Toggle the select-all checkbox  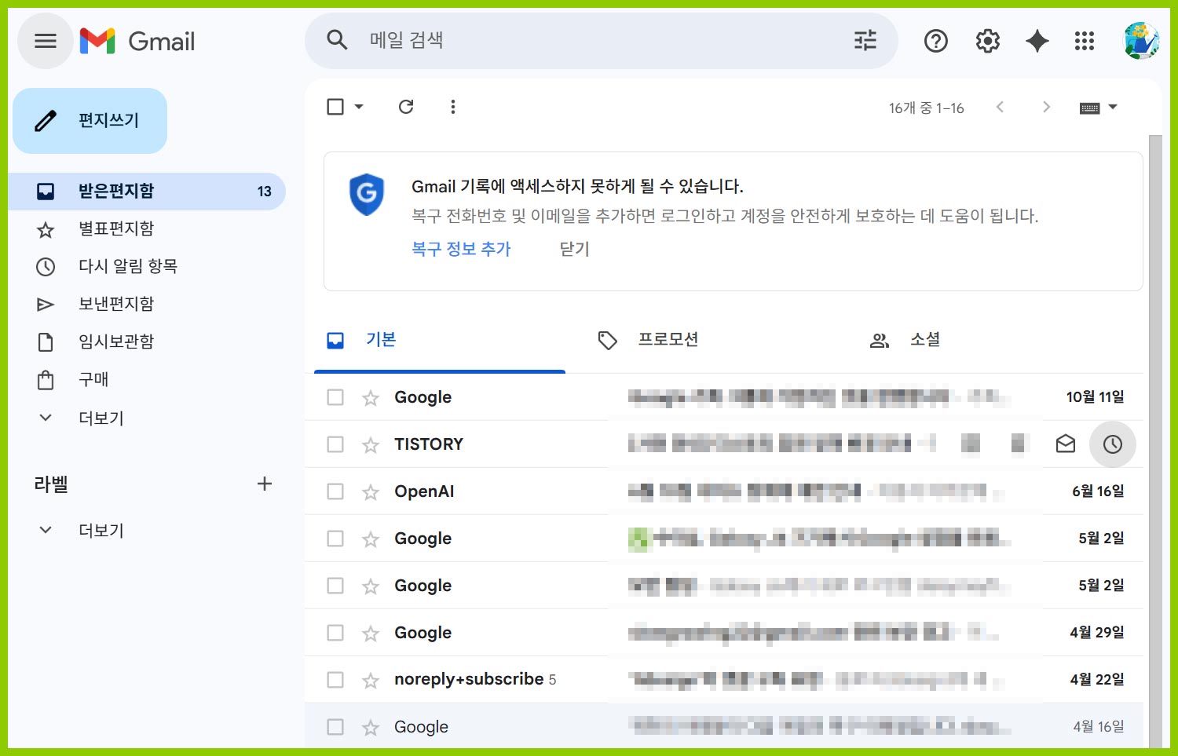pyautogui.click(x=335, y=107)
